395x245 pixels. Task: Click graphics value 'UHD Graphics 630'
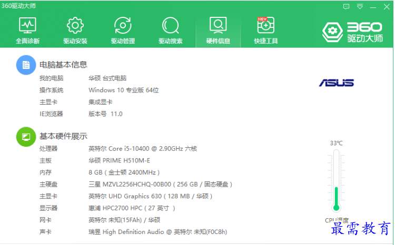[135, 196]
